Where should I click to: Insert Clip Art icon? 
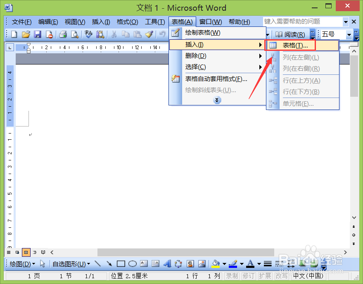tap(190, 264)
